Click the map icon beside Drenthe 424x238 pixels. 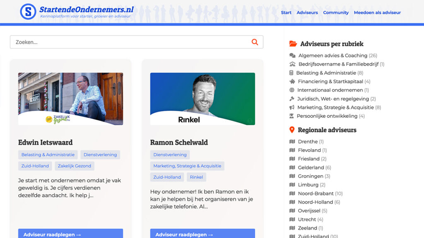point(292,142)
